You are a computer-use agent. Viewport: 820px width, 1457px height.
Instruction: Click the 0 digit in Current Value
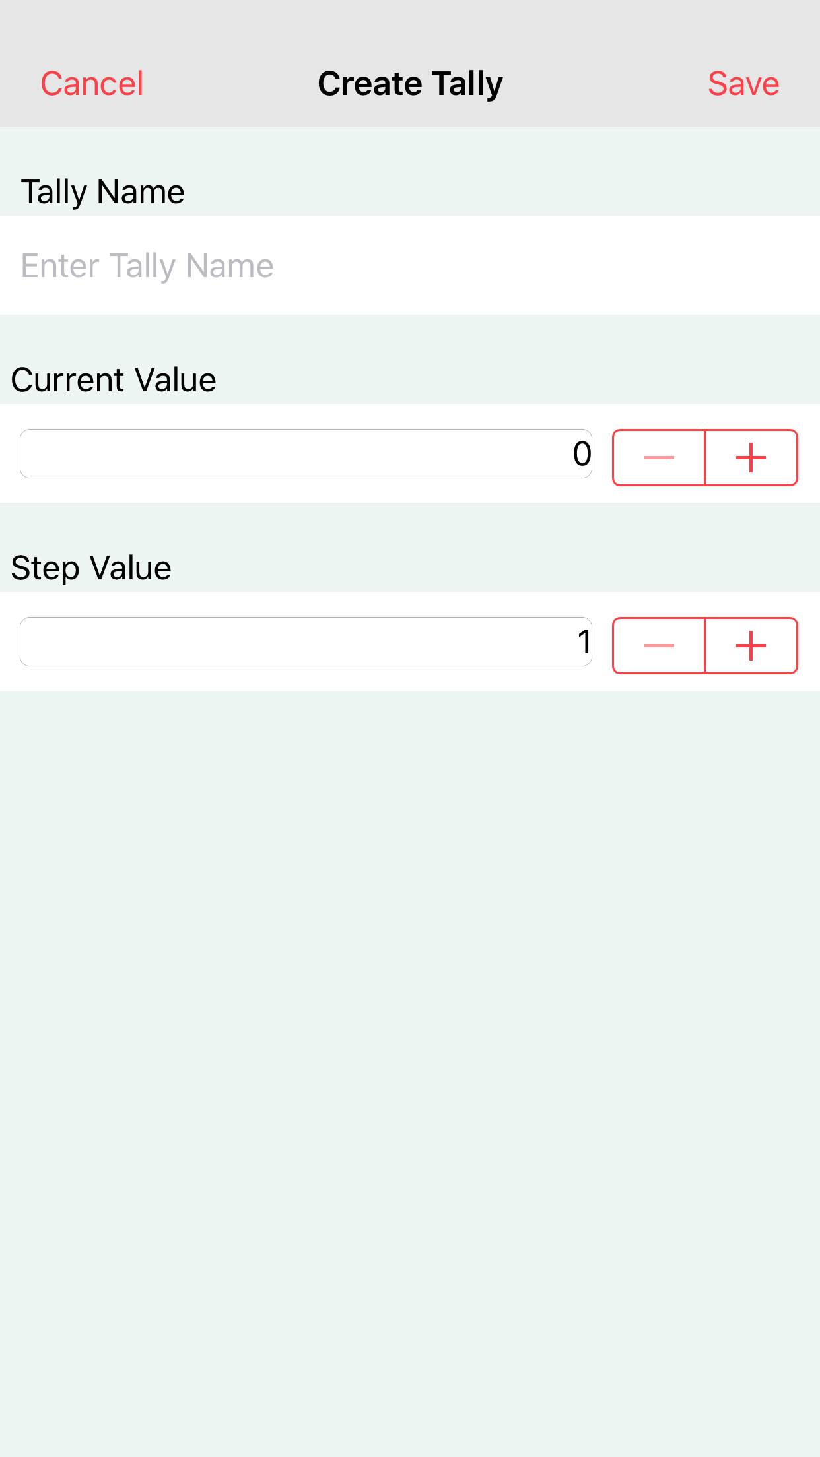[582, 454]
